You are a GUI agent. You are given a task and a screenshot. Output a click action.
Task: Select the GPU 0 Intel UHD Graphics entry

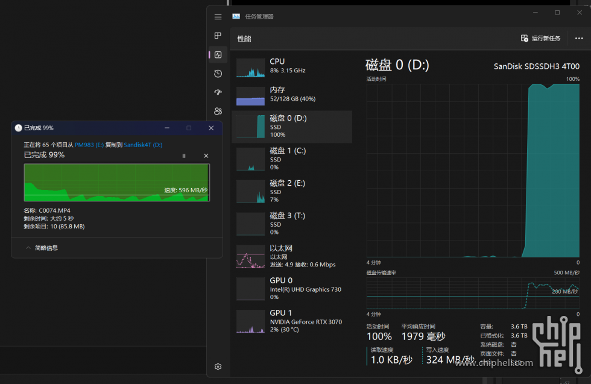pyautogui.click(x=292, y=289)
